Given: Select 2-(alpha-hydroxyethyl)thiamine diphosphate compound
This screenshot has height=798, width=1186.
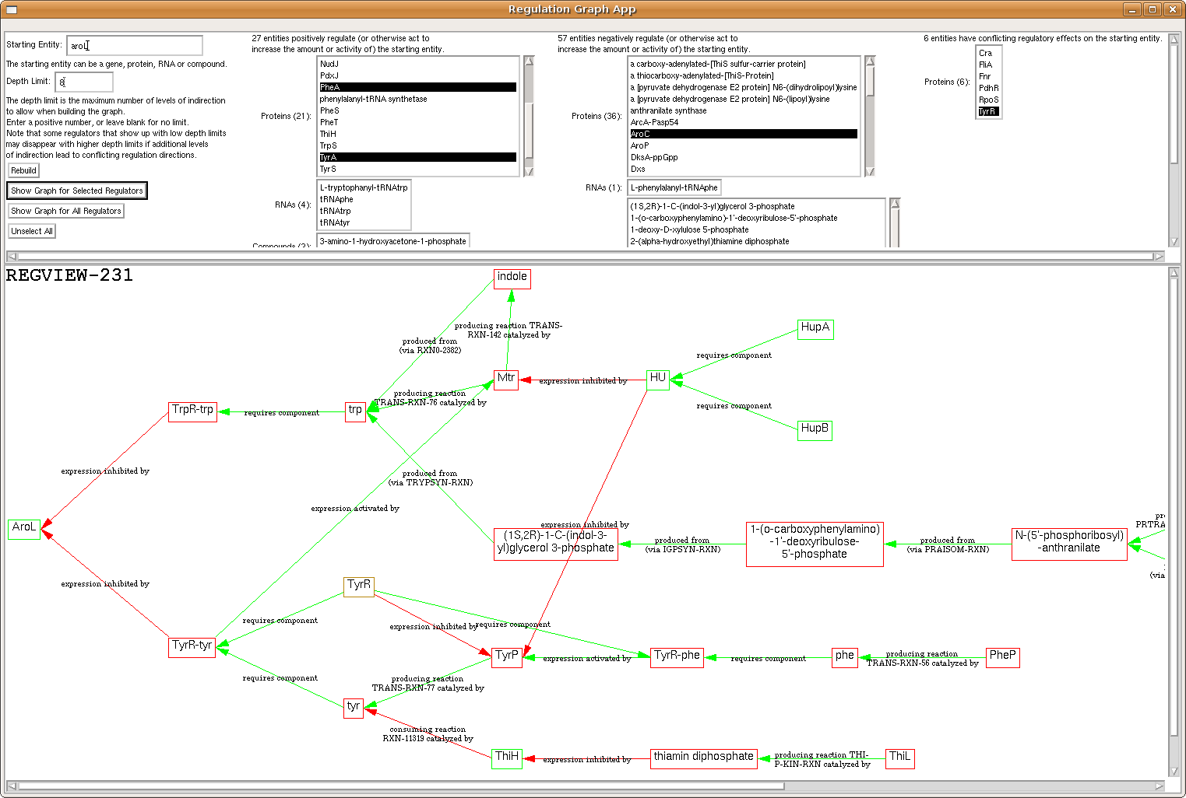Looking at the screenshot, I should pyautogui.click(x=756, y=241).
